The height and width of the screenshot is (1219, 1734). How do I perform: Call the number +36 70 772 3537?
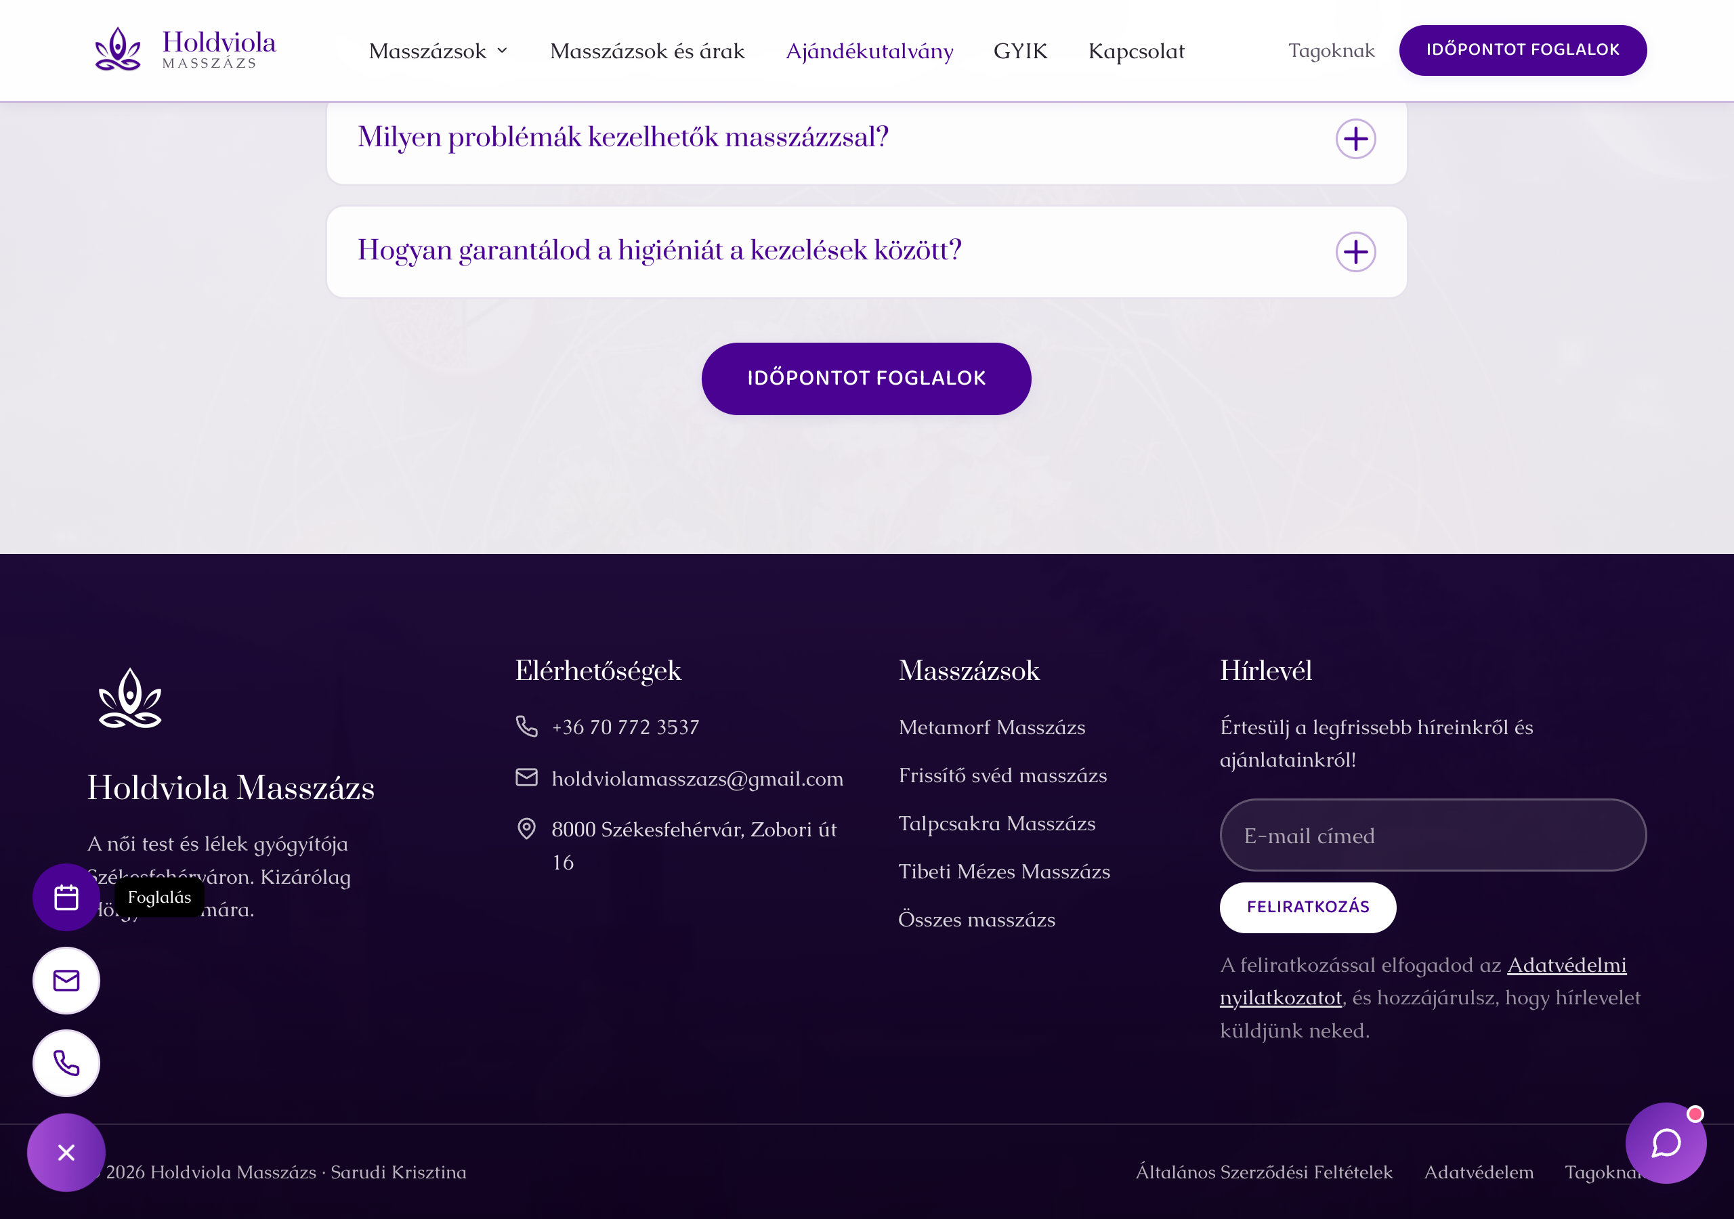[625, 727]
